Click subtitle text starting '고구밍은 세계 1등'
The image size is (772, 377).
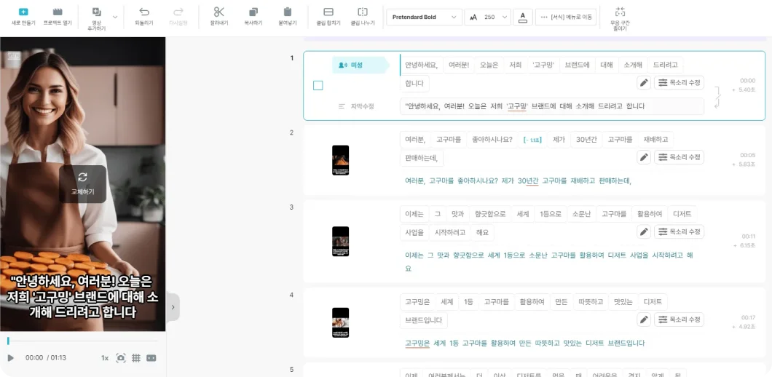pyautogui.click(x=524, y=343)
